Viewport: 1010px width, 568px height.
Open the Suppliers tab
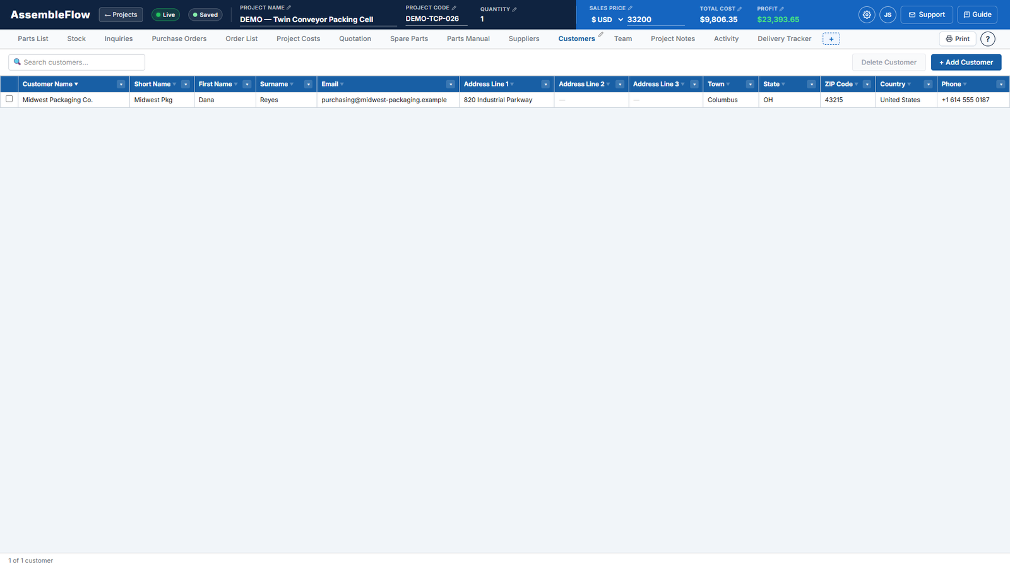pos(524,39)
